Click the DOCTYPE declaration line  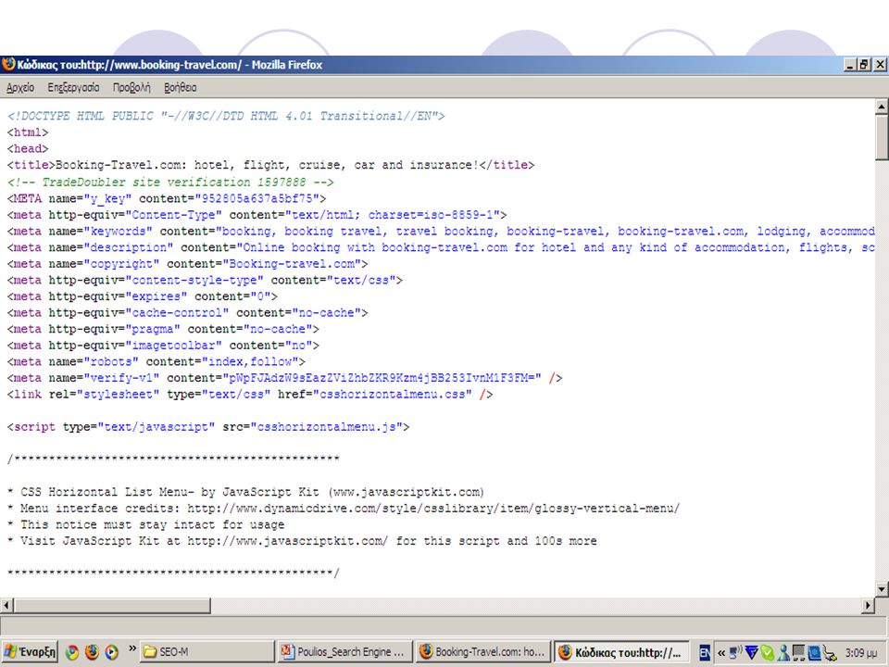pos(226,117)
